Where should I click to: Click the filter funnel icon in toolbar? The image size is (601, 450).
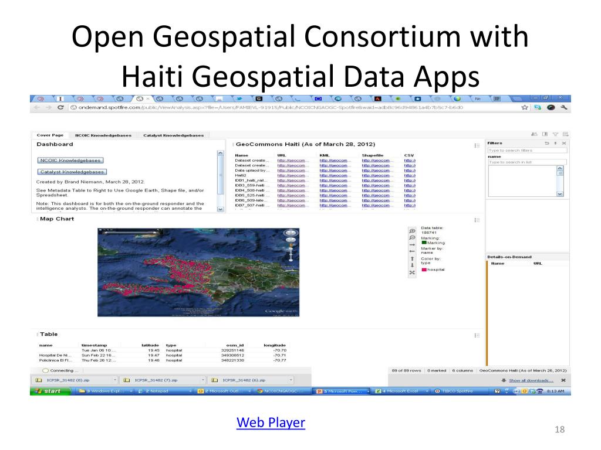[555, 134]
